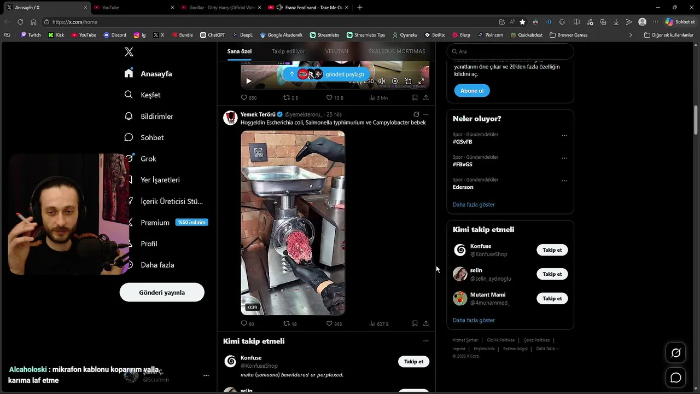Viewport: 700px width, 394px height.
Task: Open browser downloads
Action: pyautogui.click(x=616, y=22)
